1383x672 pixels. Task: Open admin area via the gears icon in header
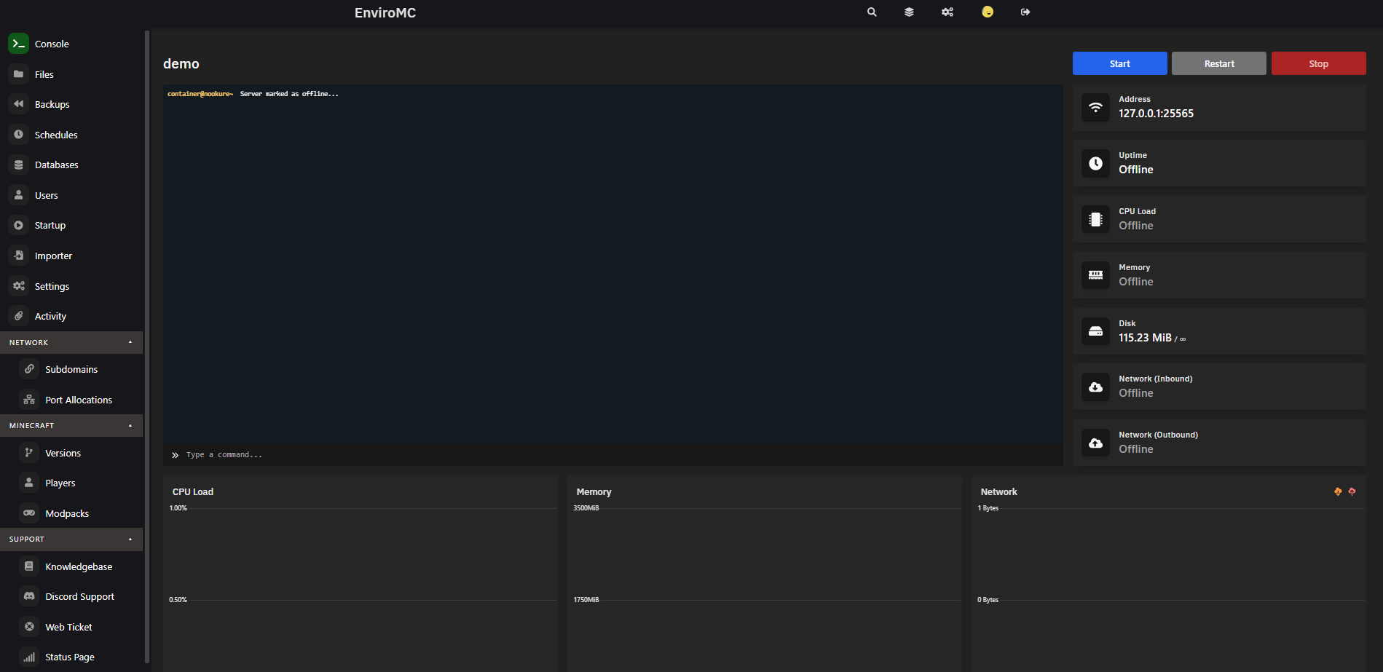pyautogui.click(x=947, y=12)
